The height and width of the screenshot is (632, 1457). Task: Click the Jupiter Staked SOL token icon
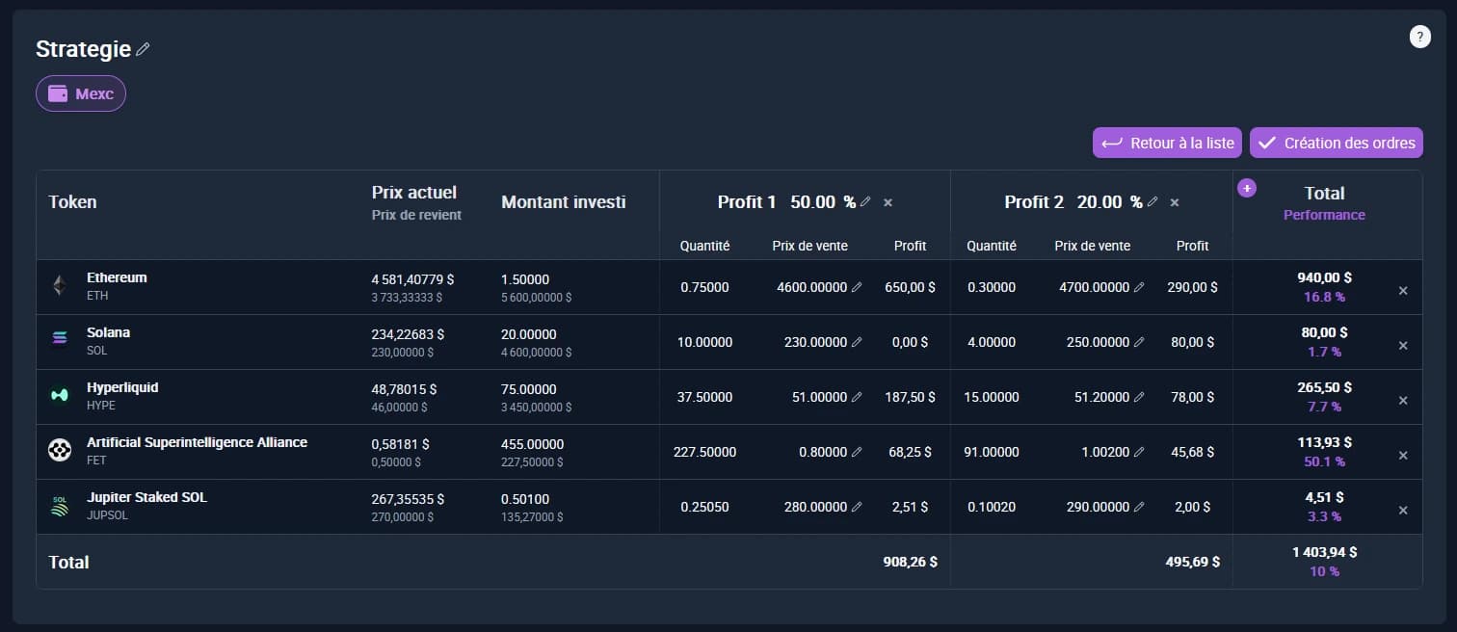coord(59,505)
